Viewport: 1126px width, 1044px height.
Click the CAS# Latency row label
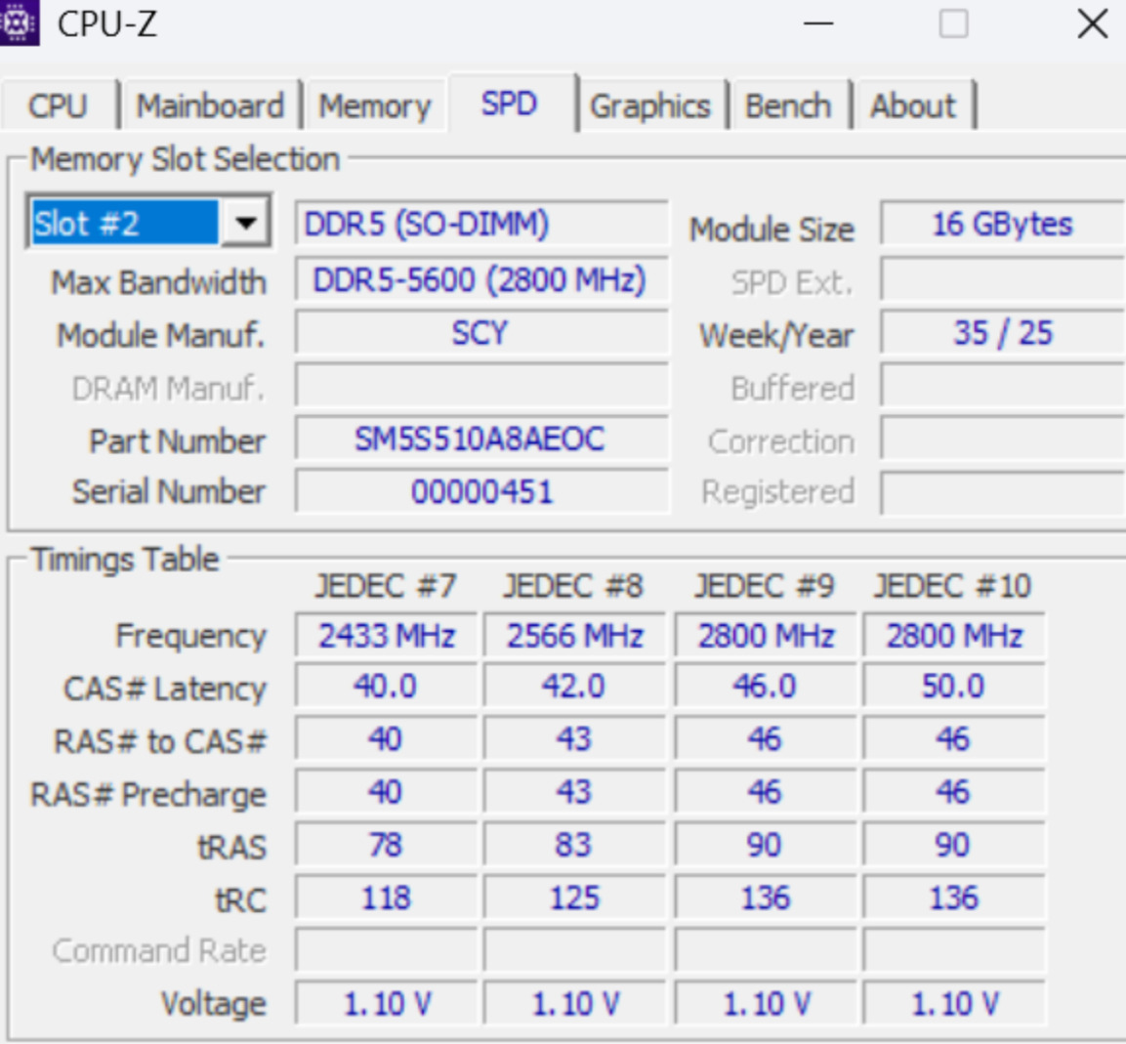165,689
